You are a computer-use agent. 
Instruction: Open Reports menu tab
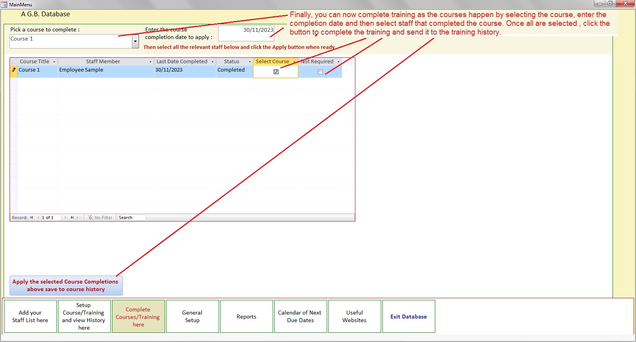point(246,317)
